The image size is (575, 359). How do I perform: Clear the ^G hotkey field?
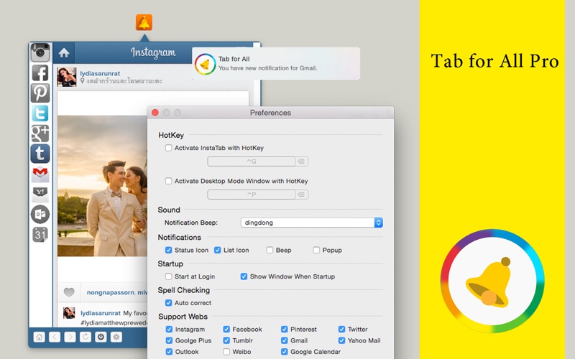[x=301, y=161]
